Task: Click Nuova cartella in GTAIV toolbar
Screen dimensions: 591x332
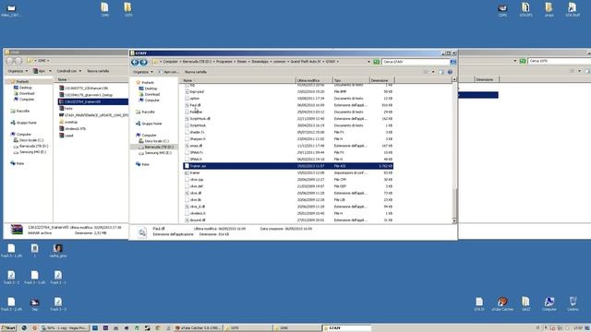Action: point(195,72)
